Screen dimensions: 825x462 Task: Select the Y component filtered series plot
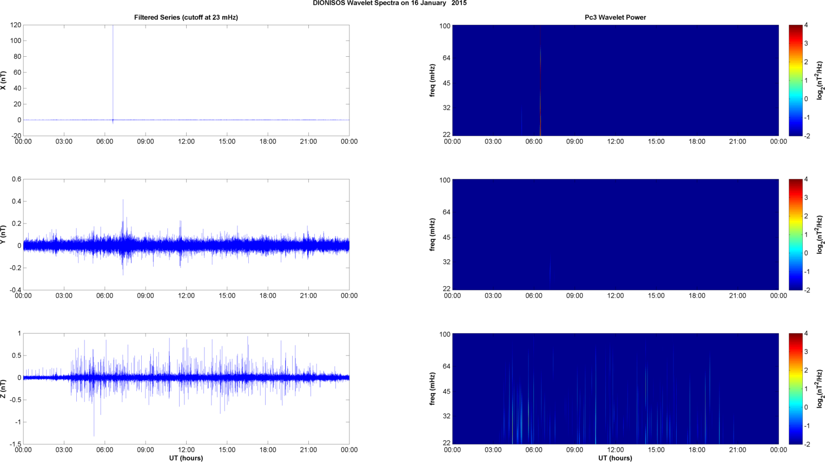point(186,234)
